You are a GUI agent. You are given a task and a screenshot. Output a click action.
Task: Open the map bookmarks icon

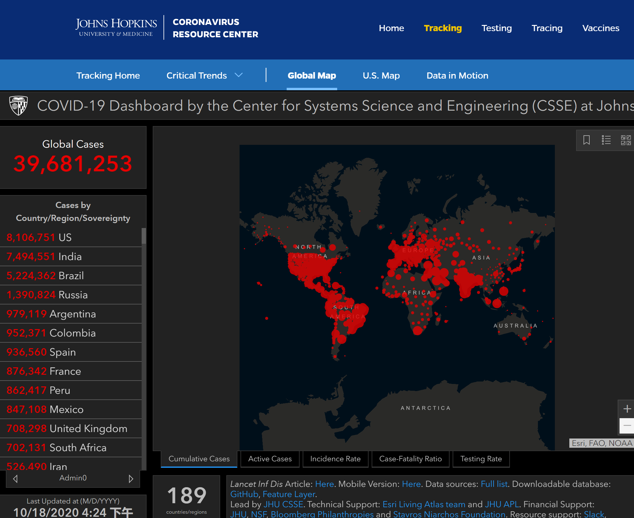586,140
